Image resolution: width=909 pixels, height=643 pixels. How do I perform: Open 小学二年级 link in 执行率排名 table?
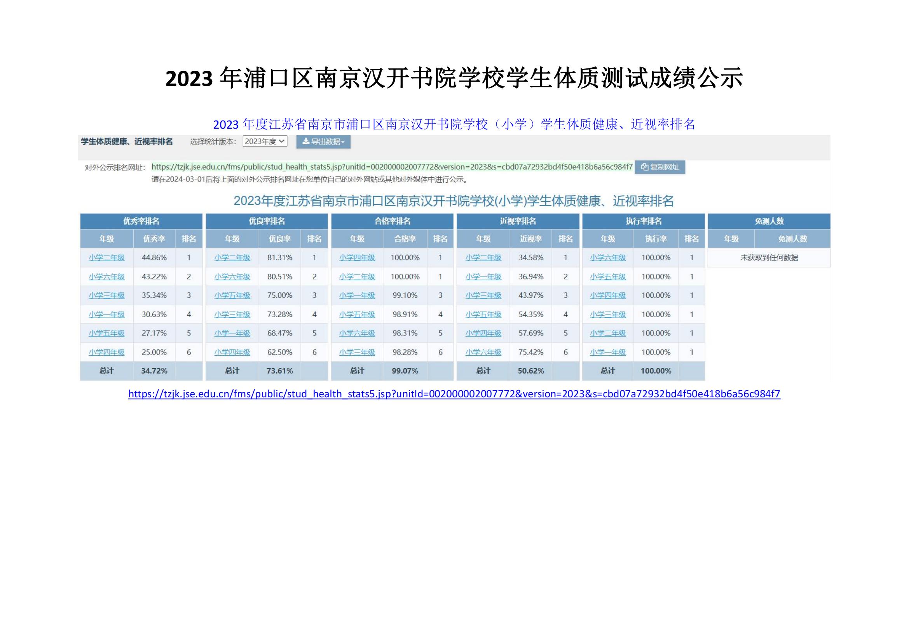(x=608, y=333)
